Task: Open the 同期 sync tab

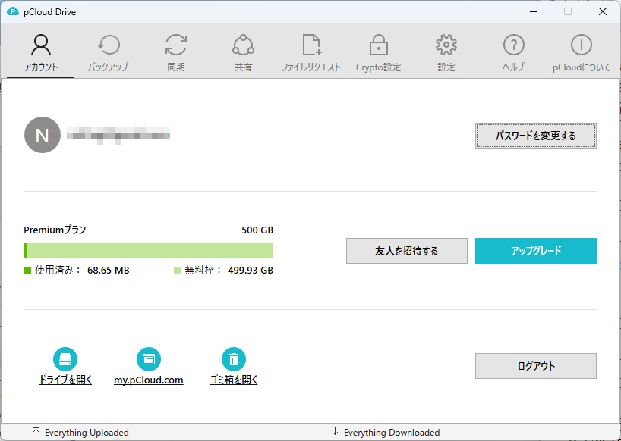Action: [x=176, y=52]
